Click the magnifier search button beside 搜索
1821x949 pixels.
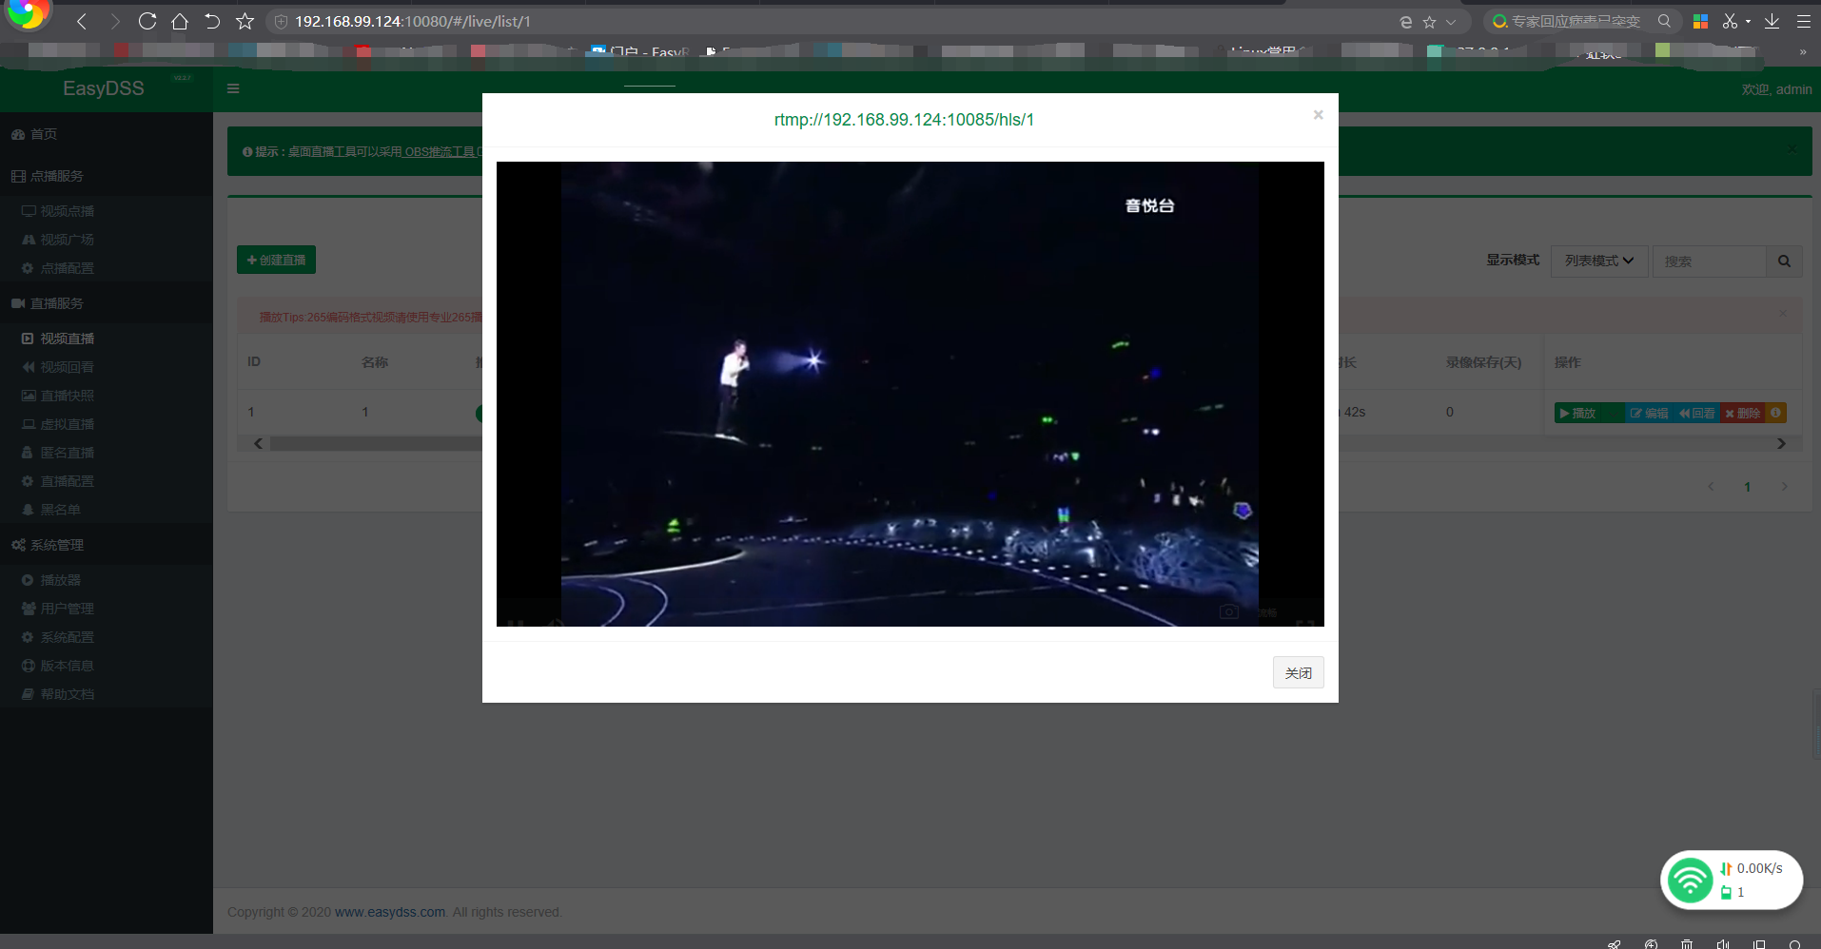pos(1784,261)
